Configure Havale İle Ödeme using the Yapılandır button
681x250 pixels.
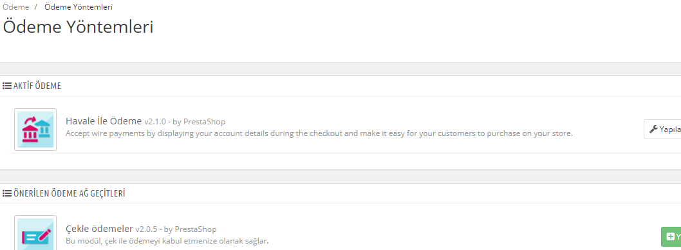pyautogui.click(x=663, y=129)
